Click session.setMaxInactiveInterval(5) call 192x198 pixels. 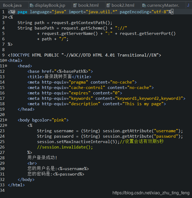(77, 142)
